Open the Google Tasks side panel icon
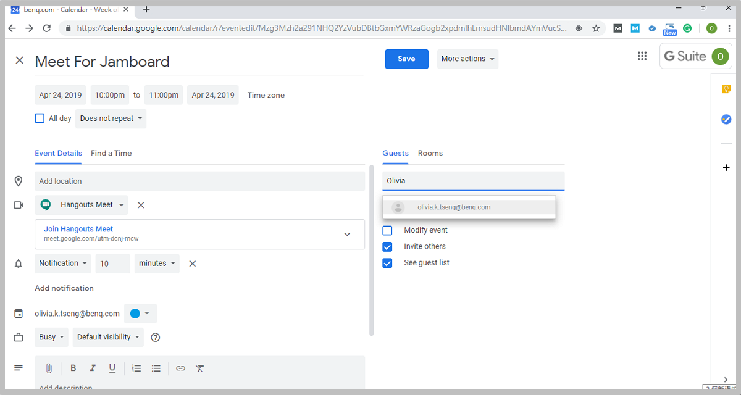This screenshot has height=395, width=741. tap(726, 119)
